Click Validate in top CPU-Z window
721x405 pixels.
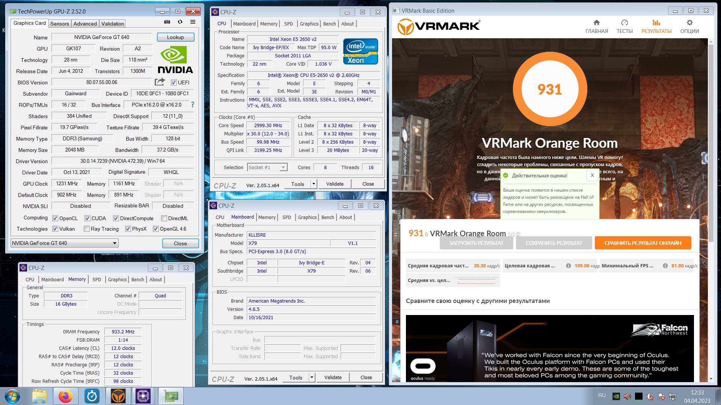click(335, 184)
